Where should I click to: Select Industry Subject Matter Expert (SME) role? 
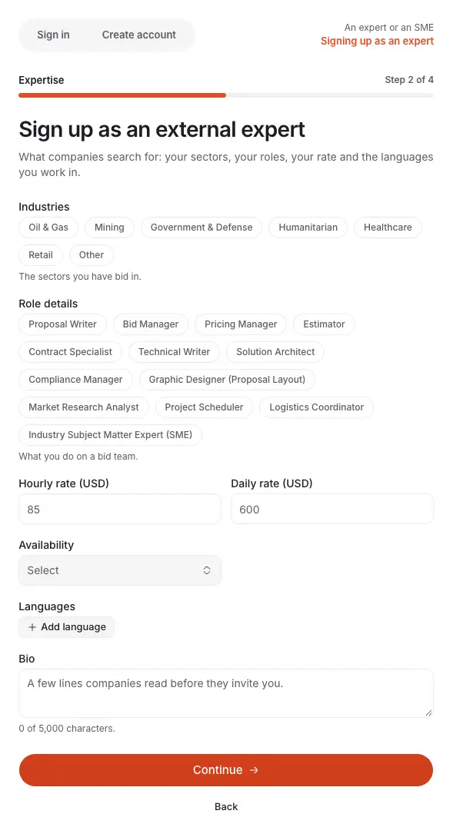tap(111, 435)
